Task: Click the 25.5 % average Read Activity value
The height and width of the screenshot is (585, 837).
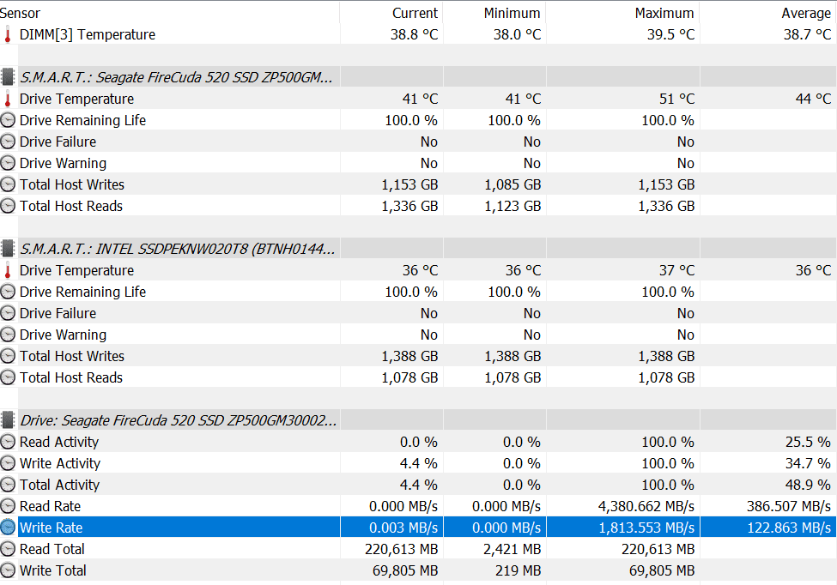Action: tap(808, 442)
